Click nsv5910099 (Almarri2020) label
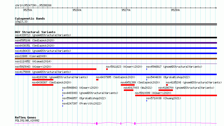224x126 pixels. point(153,93)
